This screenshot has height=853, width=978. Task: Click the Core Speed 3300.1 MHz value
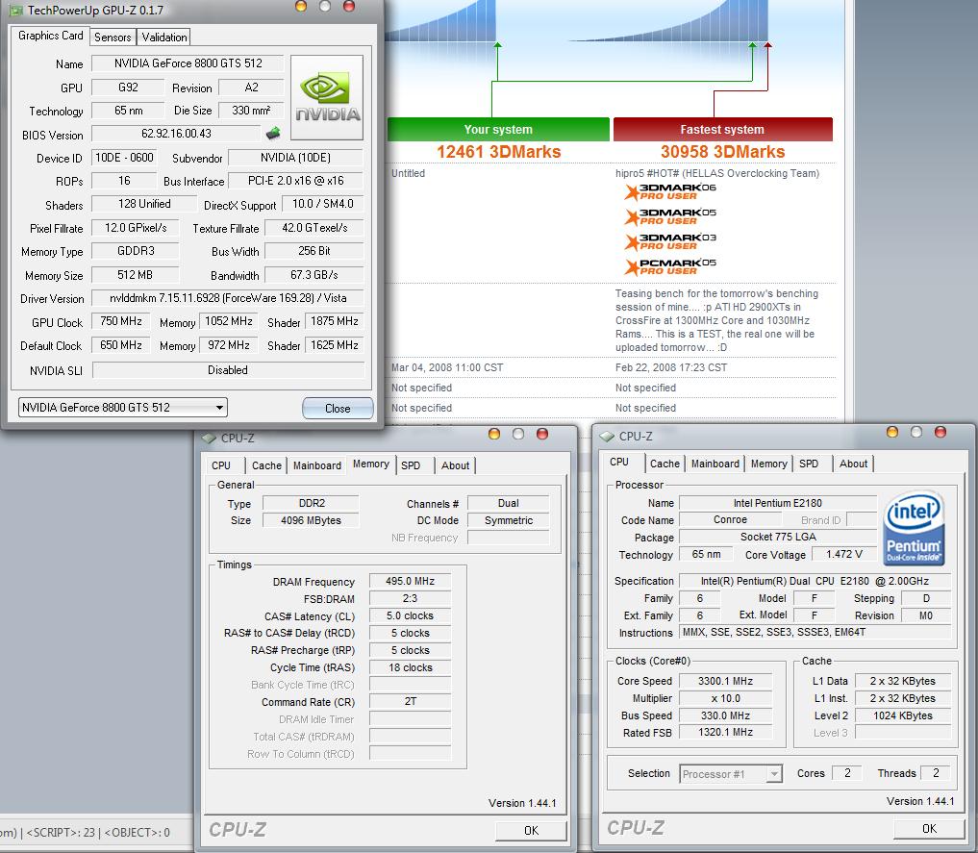[725, 681]
